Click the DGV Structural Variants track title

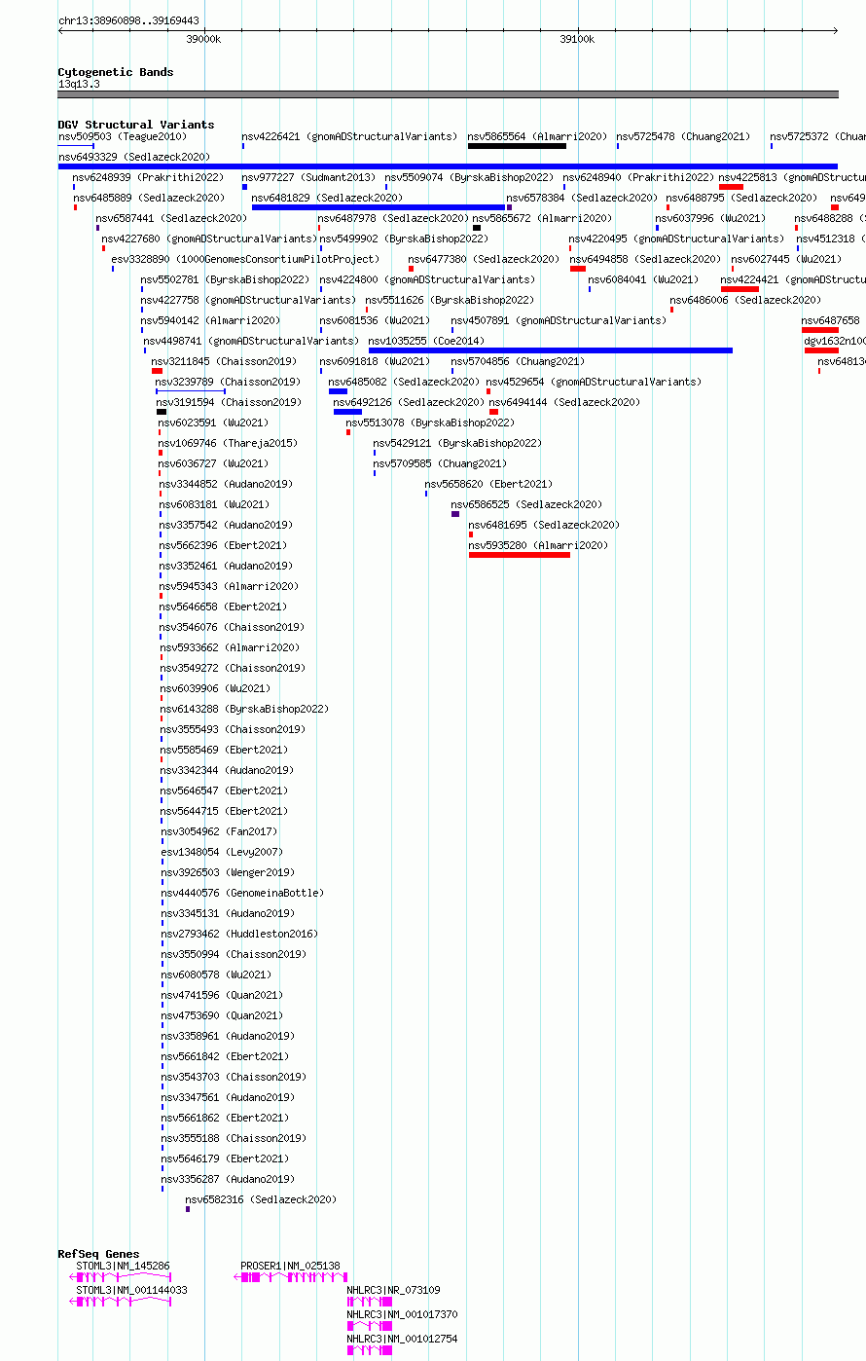pos(136,125)
